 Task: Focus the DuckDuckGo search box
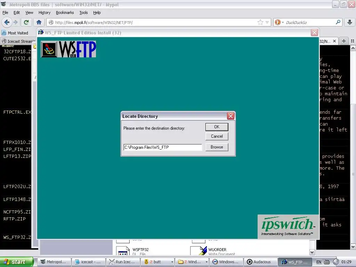point(310,23)
